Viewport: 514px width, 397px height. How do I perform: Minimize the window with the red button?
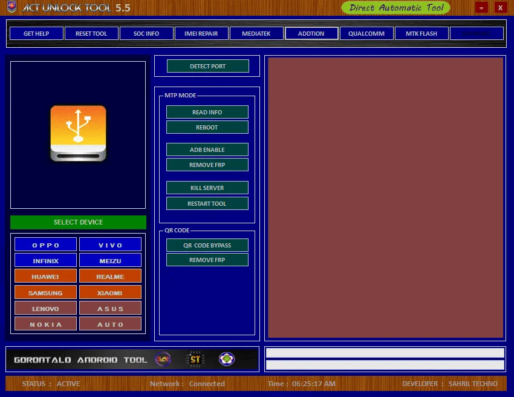481,7
